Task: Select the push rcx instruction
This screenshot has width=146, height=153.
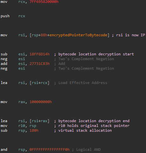Action: (13, 16)
